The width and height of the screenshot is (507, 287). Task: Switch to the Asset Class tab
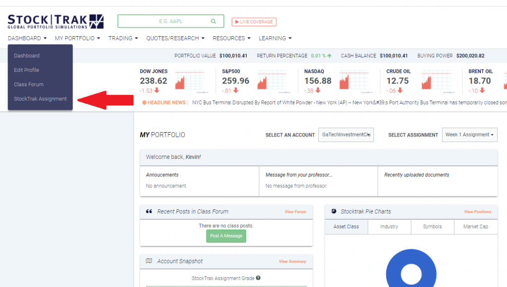pyautogui.click(x=346, y=227)
